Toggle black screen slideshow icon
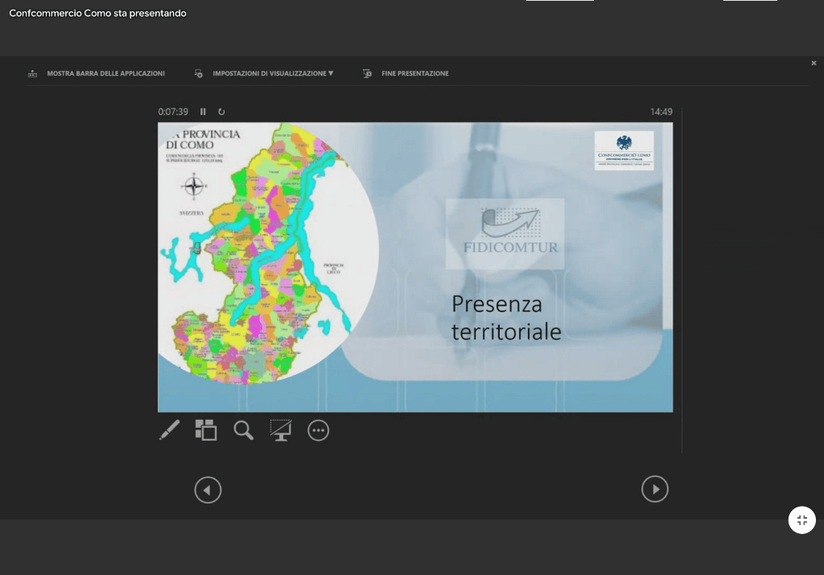This screenshot has width=824, height=575. pyautogui.click(x=281, y=430)
